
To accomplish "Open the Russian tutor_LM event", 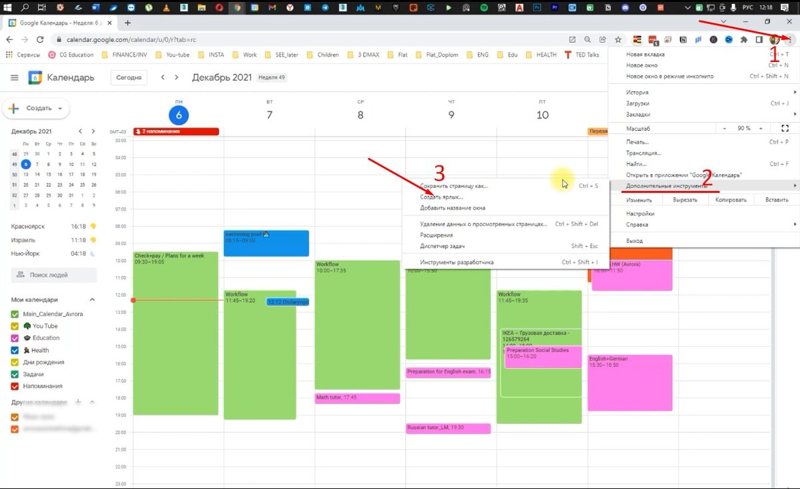I will click(x=448, y=428).
